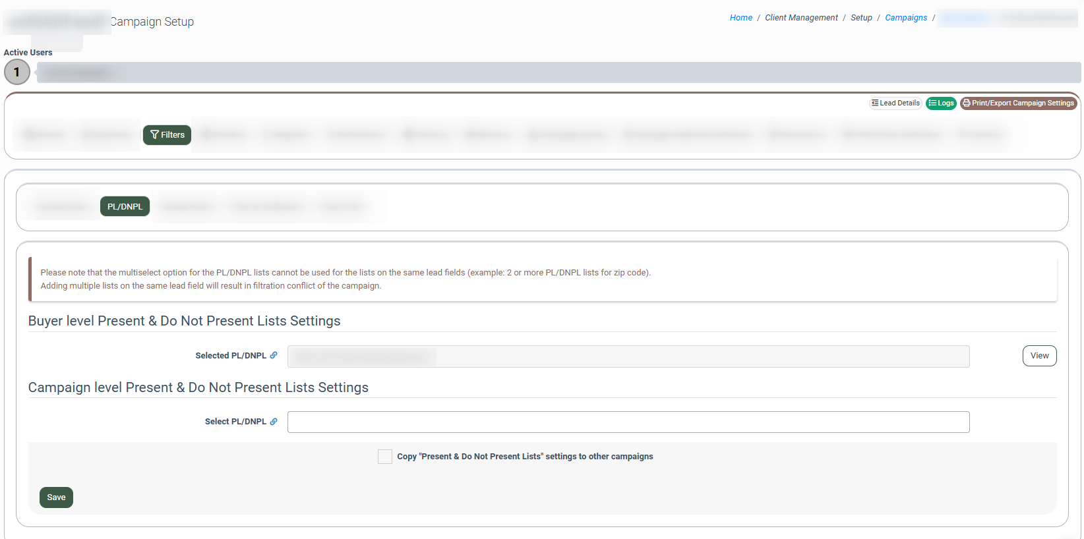Click the copy settings to other campaigns label

click(525, 457)
